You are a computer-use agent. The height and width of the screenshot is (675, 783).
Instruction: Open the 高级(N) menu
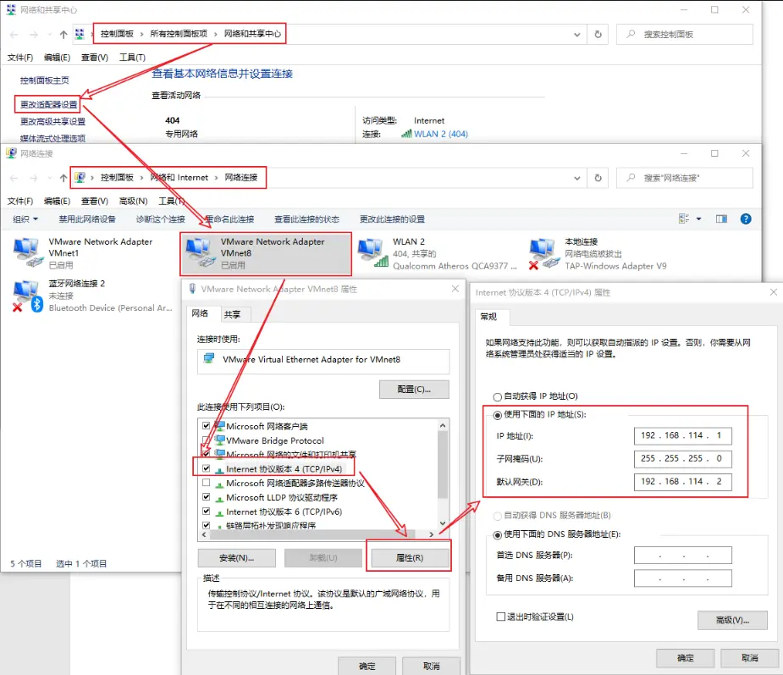[x=133, y=201]
